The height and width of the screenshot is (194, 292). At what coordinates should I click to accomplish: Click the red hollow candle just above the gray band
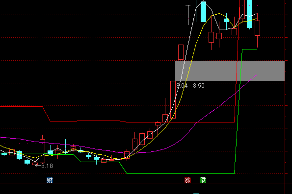click(181, 52)
